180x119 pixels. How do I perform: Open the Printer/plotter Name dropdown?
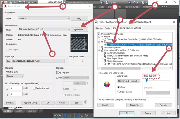pyautogui.click(x=44, y=29)
